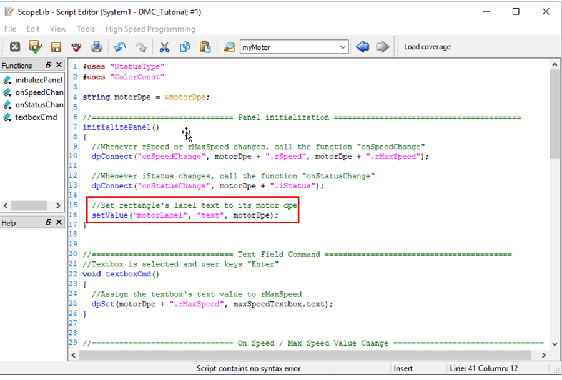Select onStatusChan function in the Functions list
The width and height of the screenshot is (562, 380).
click(x=32, y=105)
